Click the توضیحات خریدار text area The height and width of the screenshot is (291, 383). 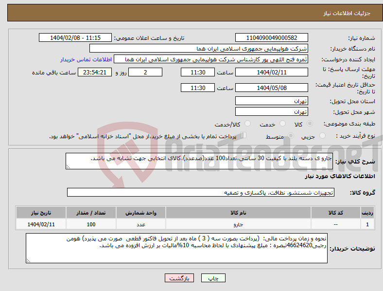pos(176,248)
